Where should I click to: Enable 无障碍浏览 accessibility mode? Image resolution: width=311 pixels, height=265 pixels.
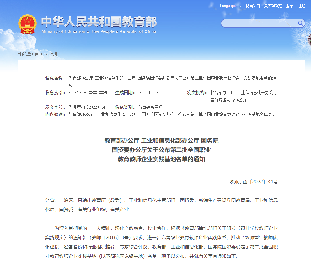click(x=273, y=6)
